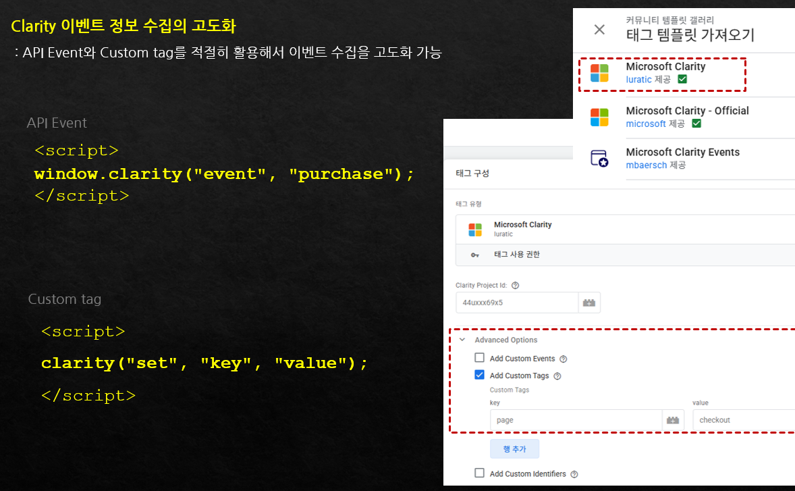The height and width of the screenshot is (491, 795).
Task: Collapse the Advanced Options section
Action: click(x=462, y=340)
